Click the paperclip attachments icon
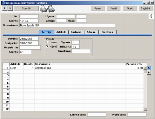This screenshot has height=119, width=155. (151, 16)
